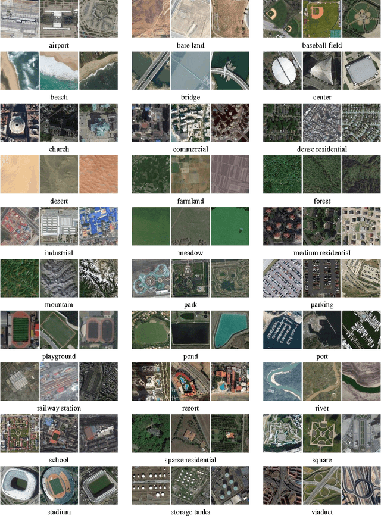Click the 'center' caption
Screen dimensions: 381x516
321,98
